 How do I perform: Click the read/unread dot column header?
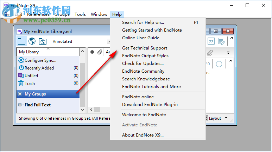click(x=92, y=52)
